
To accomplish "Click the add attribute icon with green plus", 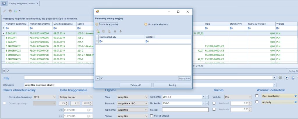I will pos(98,31).
